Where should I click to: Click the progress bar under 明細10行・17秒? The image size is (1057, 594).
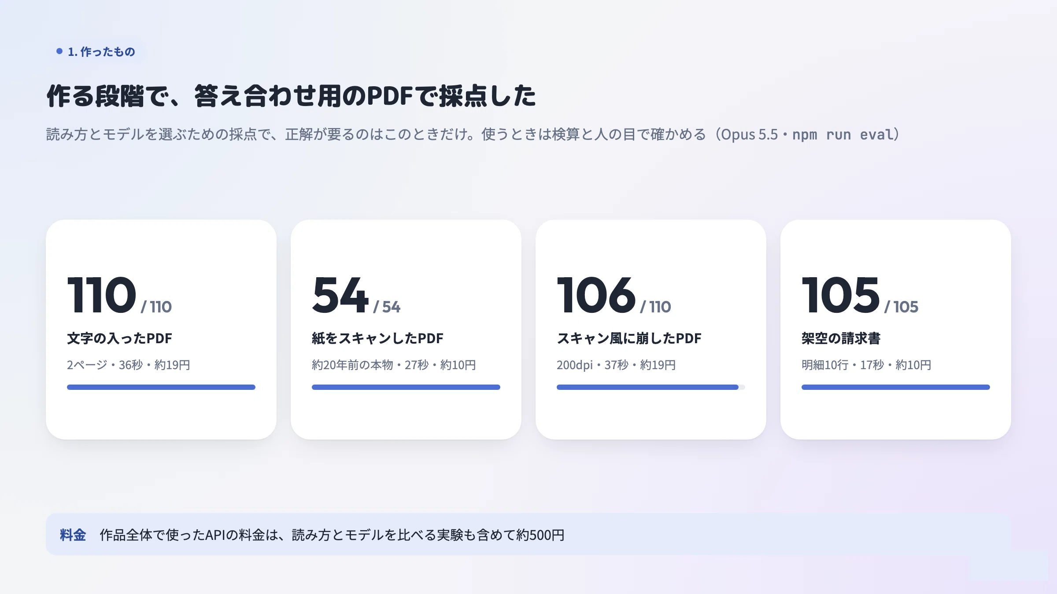point(896,387)
